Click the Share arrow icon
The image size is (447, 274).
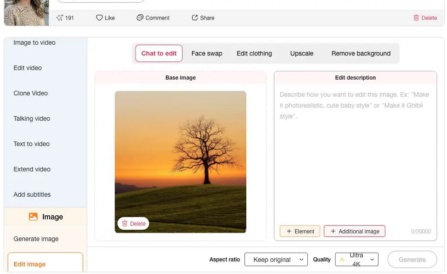coord(195,18)
